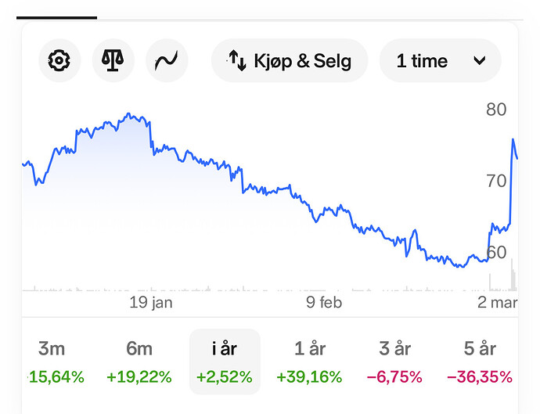
Task: Open the line chart type icon
Action: click(x=167, y=60)
